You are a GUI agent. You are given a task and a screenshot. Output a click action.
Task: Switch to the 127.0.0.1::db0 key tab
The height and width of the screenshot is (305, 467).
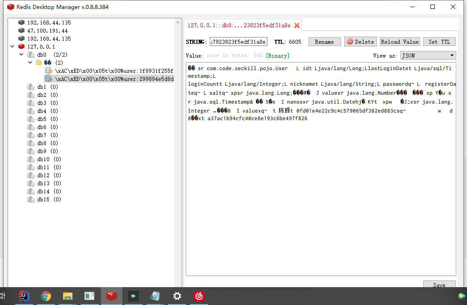click(x=242, y=25)
